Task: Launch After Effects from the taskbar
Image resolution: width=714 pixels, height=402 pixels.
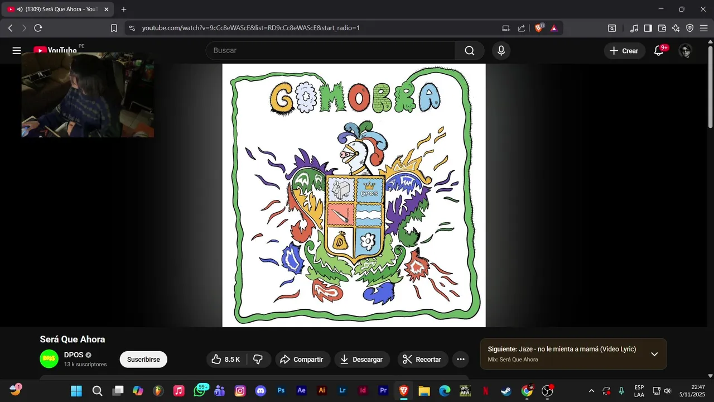Action: (x=301, y=391)
